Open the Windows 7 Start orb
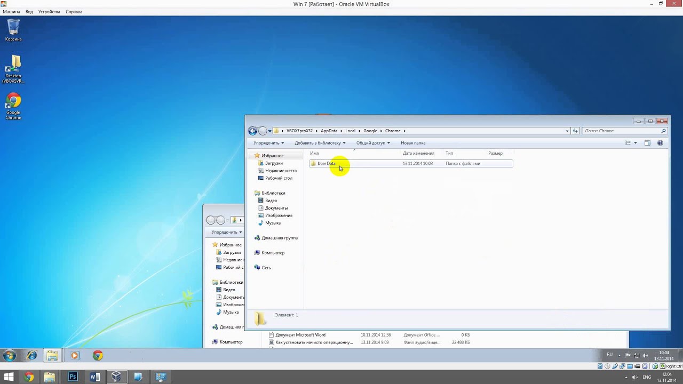 click(9, 356)
